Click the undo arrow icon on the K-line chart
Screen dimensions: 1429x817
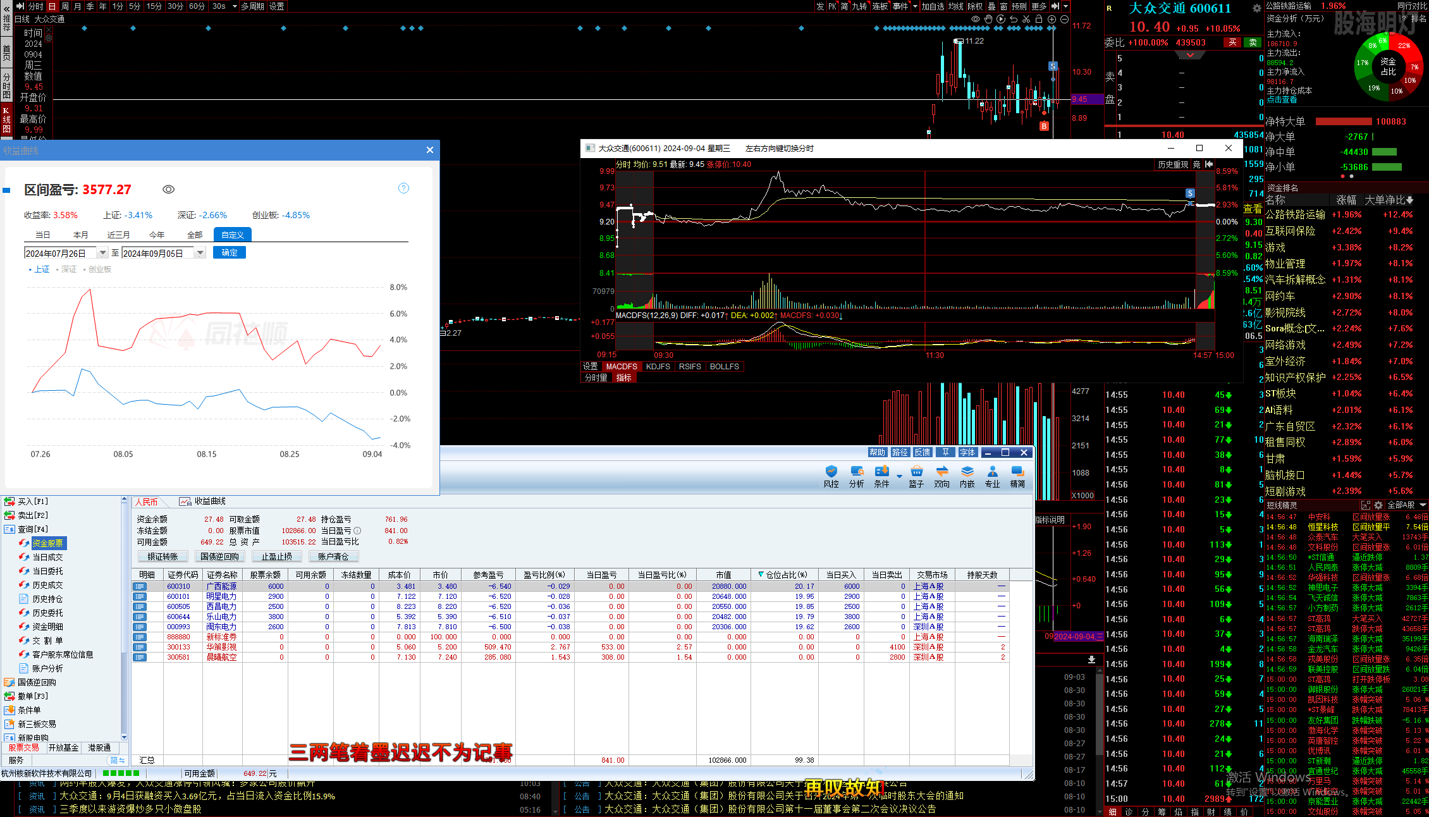pos(1014,19)
